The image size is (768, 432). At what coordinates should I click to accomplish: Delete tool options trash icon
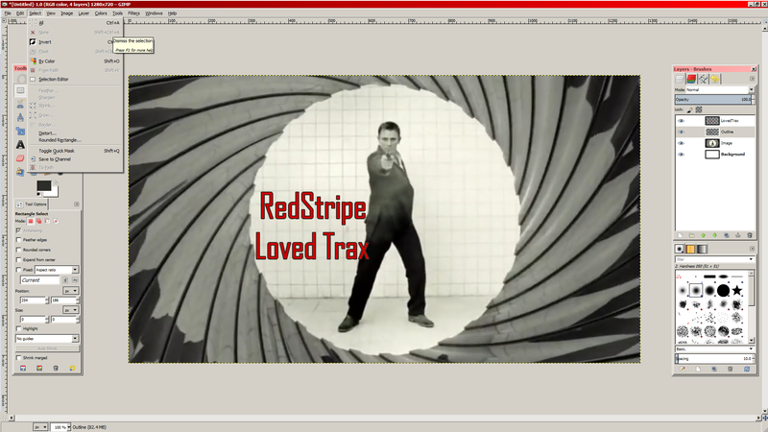56,369
